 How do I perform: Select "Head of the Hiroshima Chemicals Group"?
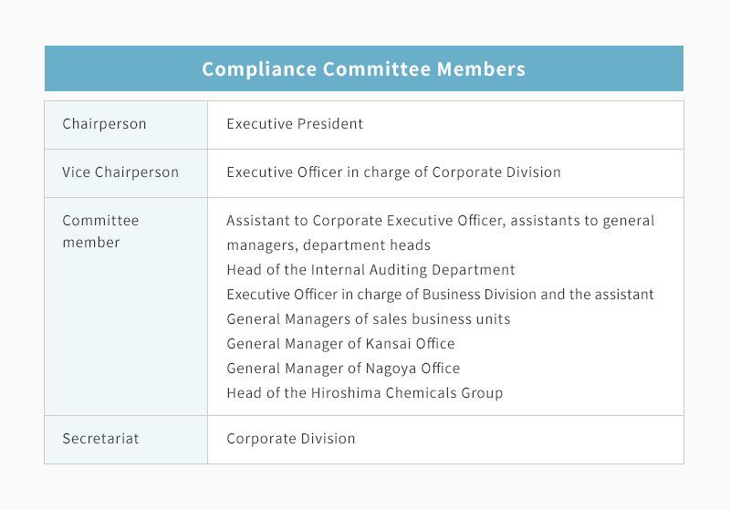click(364, 393)
